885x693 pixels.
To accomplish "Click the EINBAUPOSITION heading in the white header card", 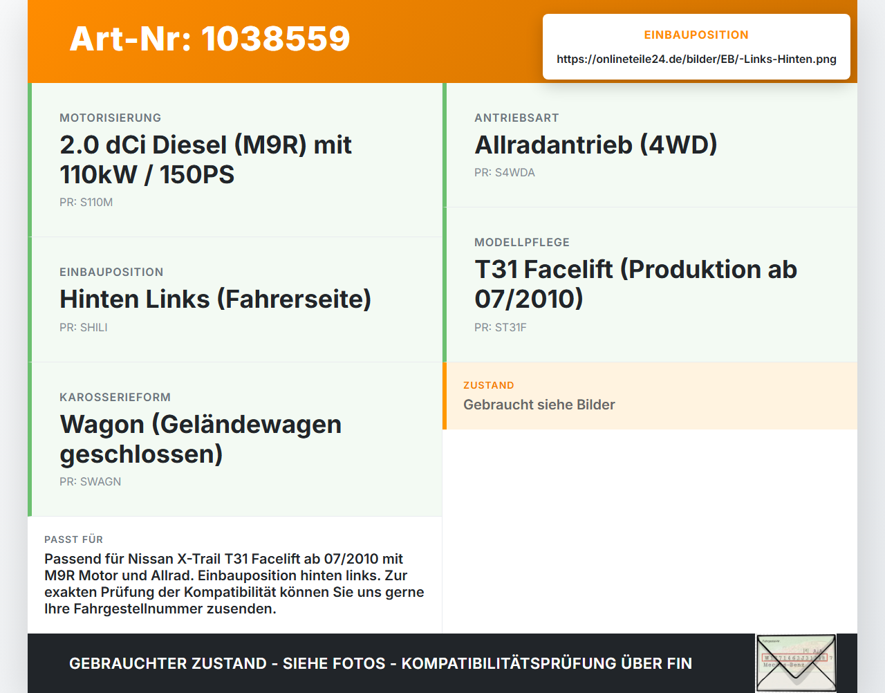I will 696,35.
